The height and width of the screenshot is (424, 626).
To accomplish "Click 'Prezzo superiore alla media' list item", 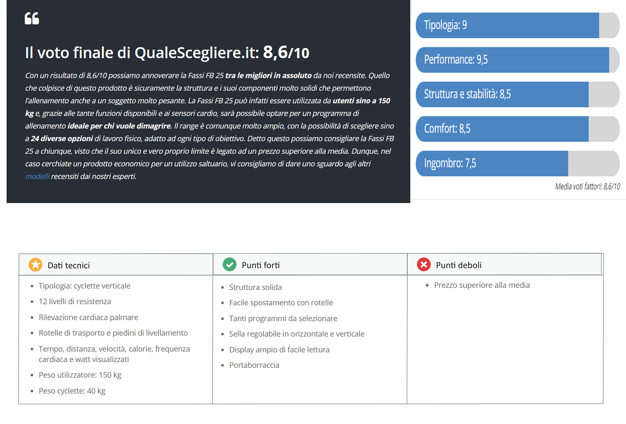I will pyautogui.click(x=482, y=285).
